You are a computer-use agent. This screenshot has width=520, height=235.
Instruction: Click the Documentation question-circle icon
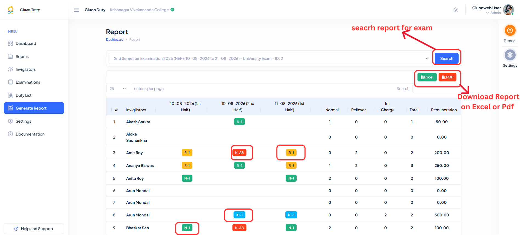(10, 134)
